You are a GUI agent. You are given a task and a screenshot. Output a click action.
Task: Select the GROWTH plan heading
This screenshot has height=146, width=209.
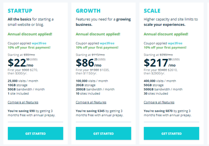click(88, 11)
